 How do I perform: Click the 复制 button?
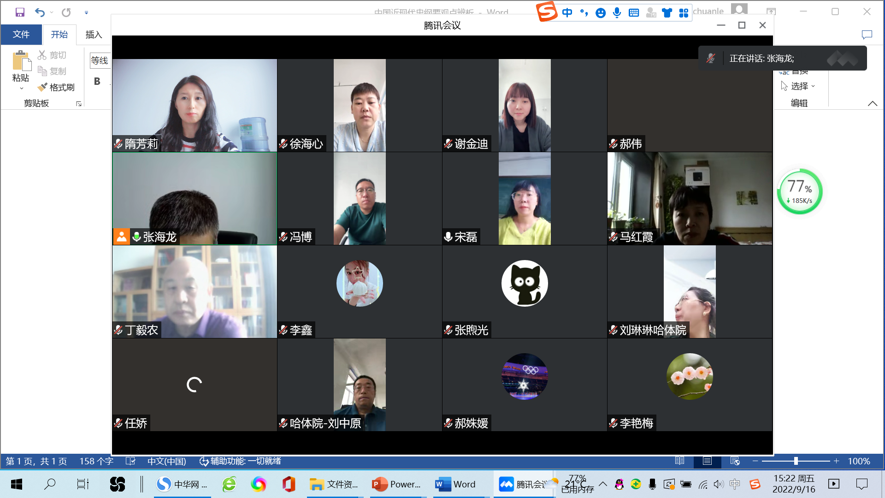pos(52,71)
